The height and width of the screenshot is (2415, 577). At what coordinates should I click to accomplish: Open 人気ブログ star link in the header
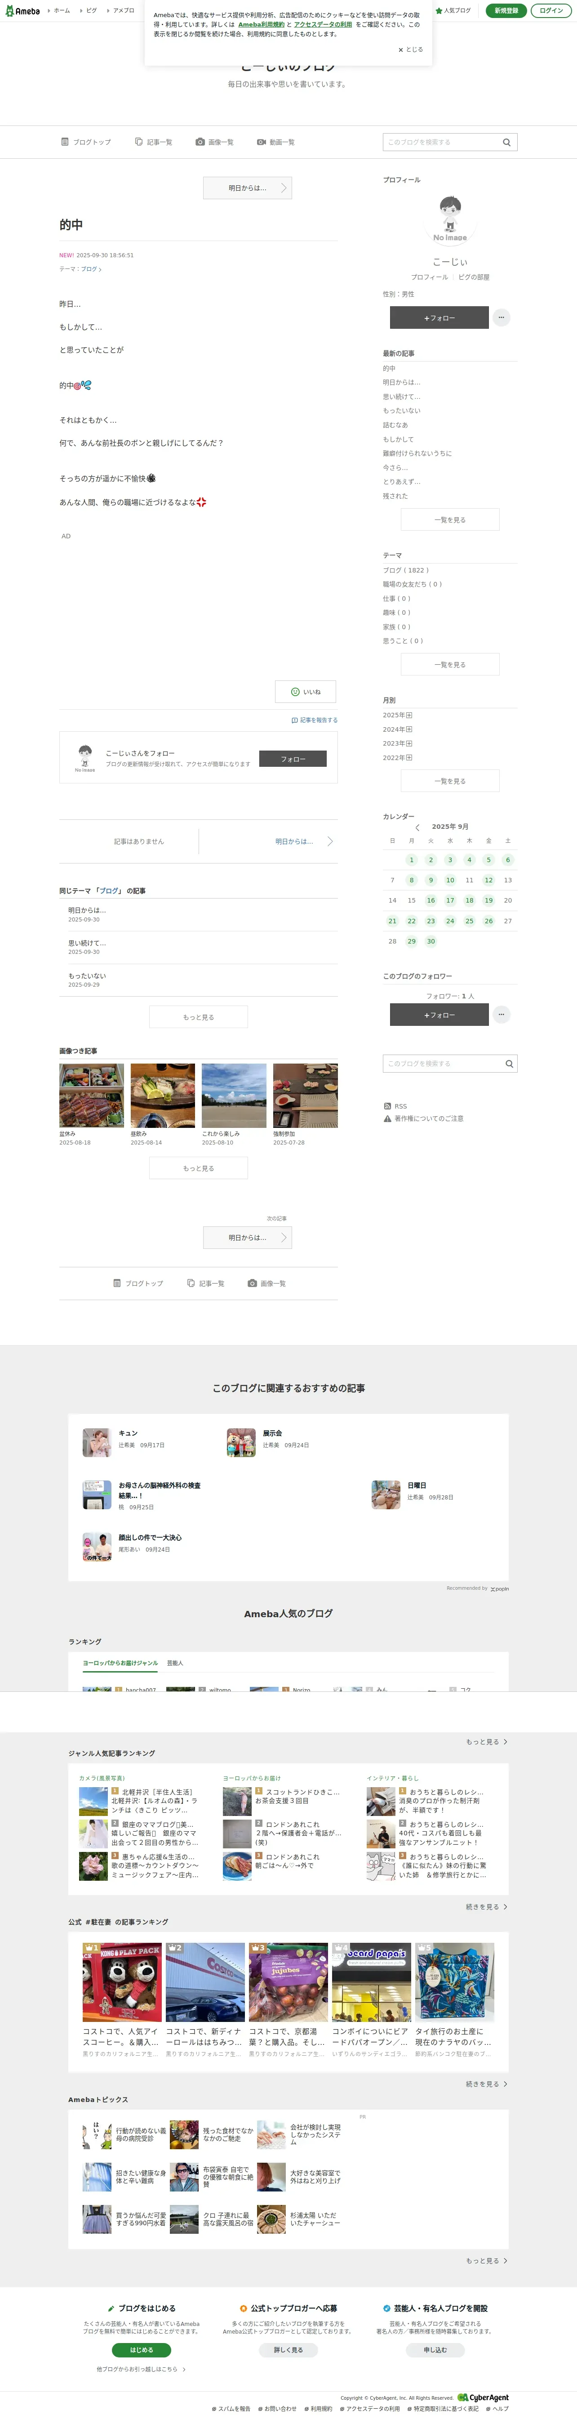[x=453, y=10]
